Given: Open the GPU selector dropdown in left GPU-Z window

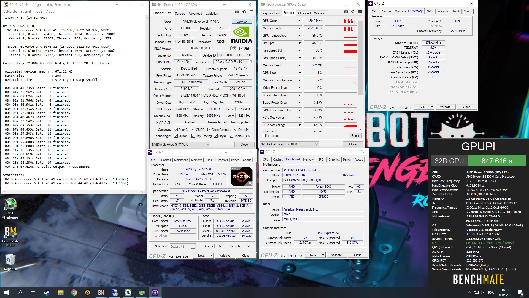Looking at the screenshot, I should tap(180, 144).
